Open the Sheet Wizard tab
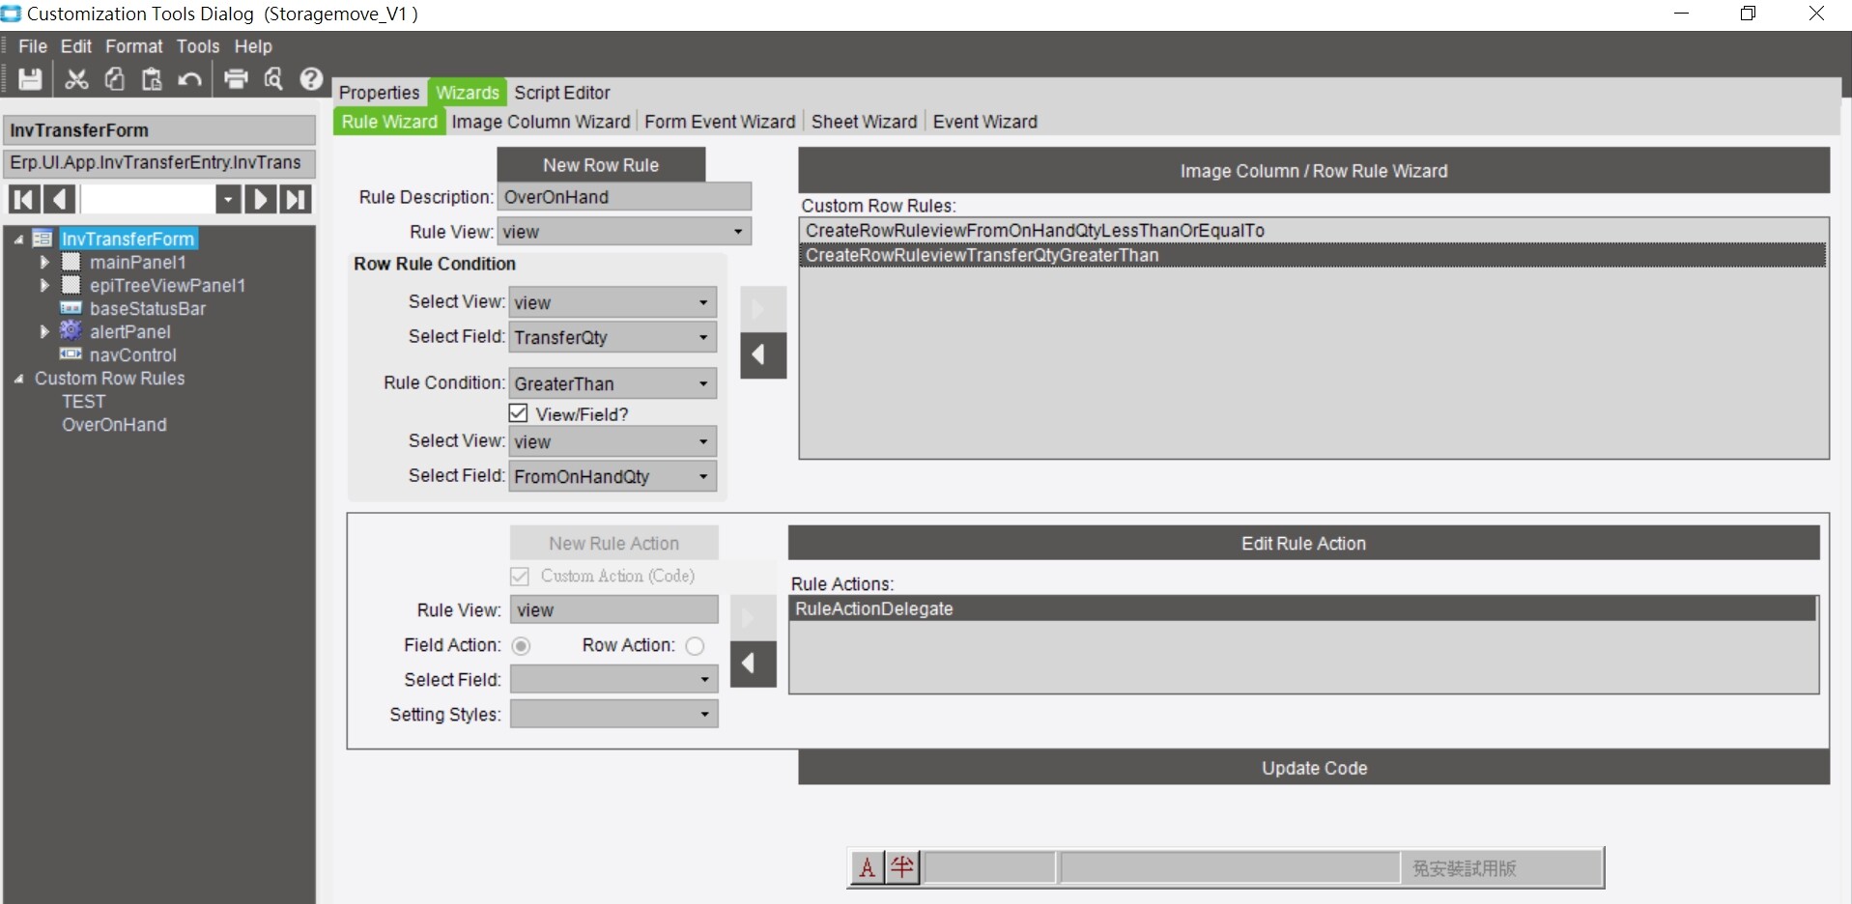Viewport: 1852px width, 904px height. click(x=865, y=122)
